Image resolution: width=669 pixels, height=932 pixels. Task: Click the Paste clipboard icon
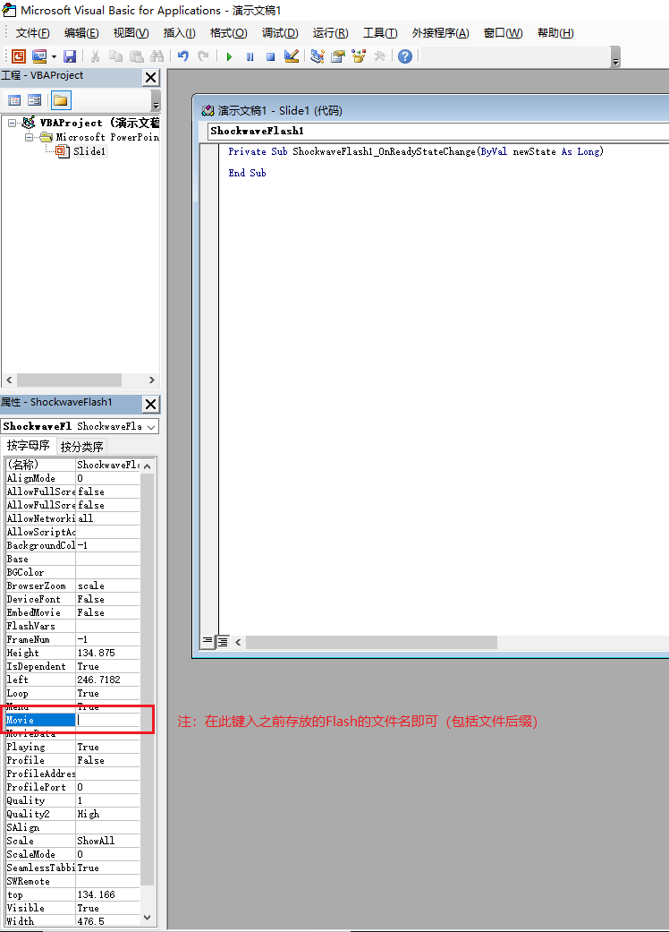(x=137, y=56)
